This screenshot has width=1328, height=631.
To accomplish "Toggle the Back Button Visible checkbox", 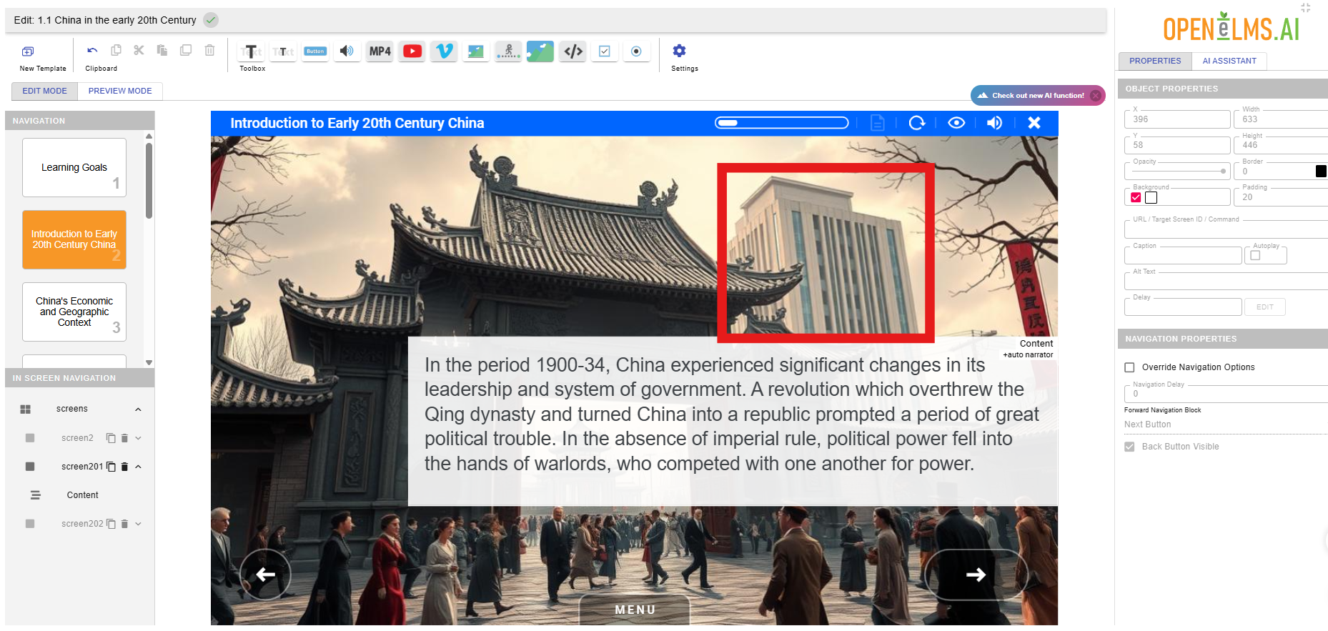I will (1129, 447).
